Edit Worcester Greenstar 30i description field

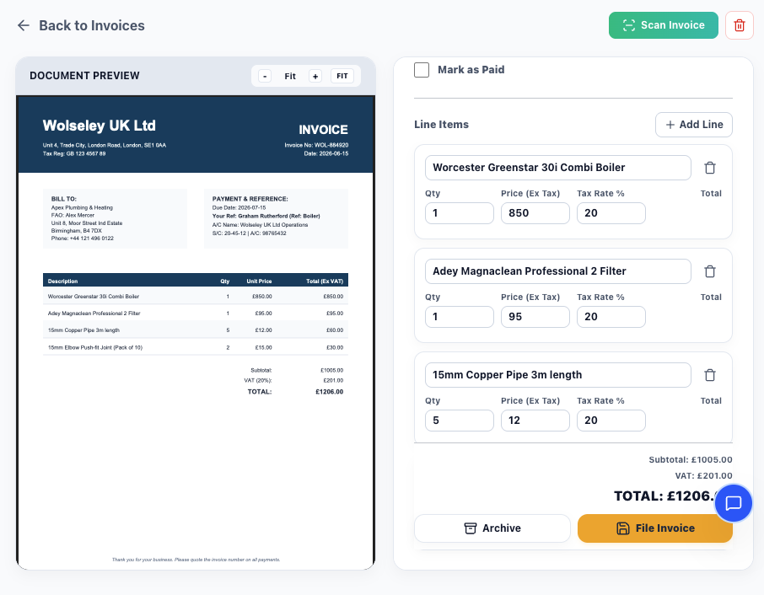(558, 168)
